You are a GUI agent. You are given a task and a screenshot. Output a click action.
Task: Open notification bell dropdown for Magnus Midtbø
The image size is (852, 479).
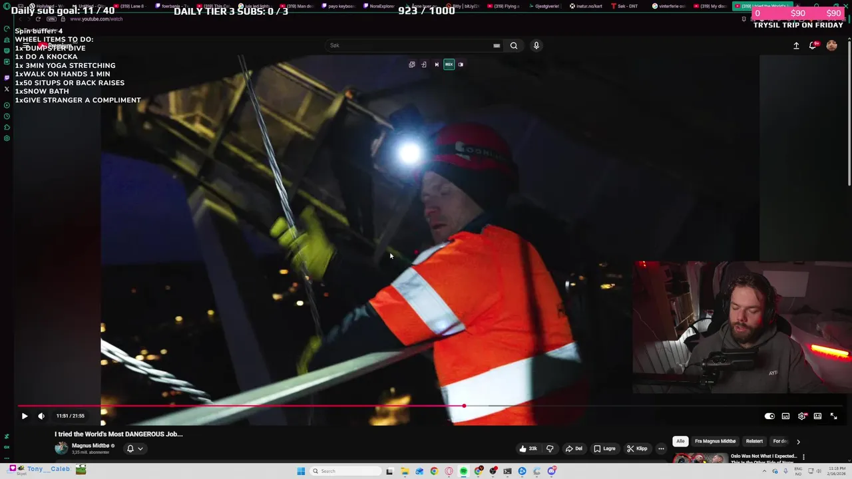point(134,448)
